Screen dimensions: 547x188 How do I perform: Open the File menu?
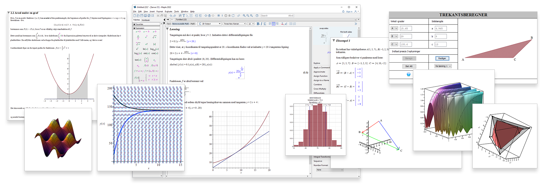click(x=135, y=11)
